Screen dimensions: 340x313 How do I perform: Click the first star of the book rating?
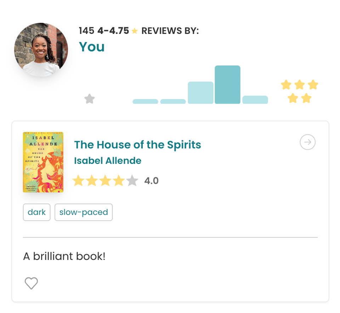point(79,180)
